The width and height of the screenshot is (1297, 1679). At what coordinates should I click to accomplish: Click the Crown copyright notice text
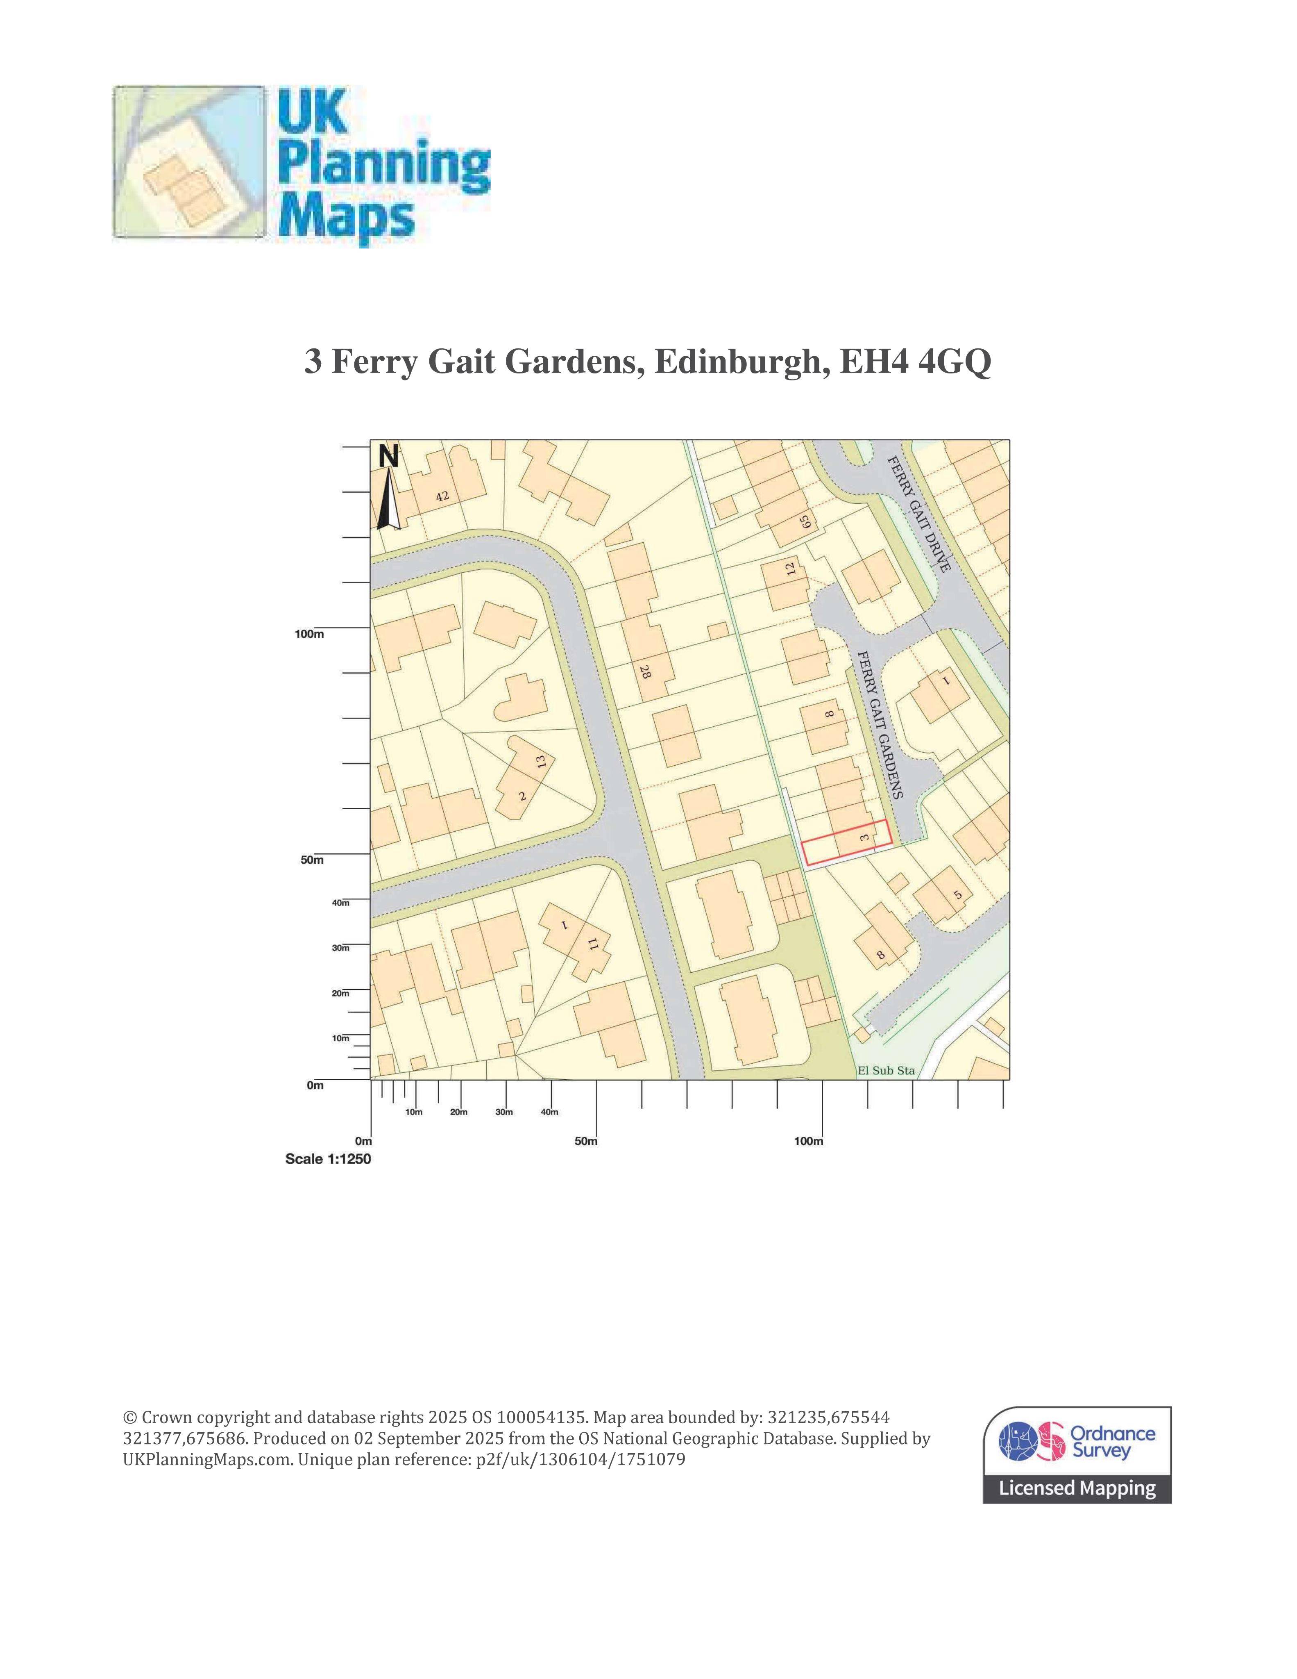[526, 1438]
